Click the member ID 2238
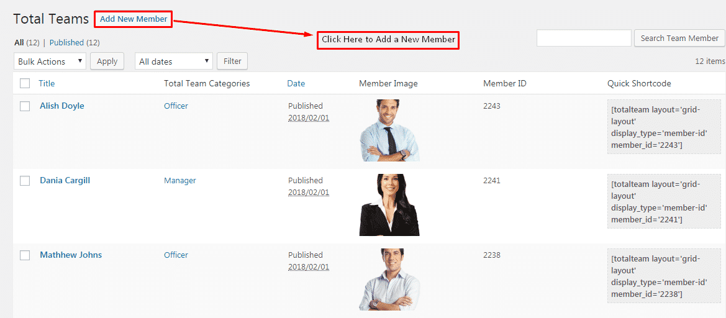Image resolution: width=726 pixels, height=318 pixels. click(492, 255)
